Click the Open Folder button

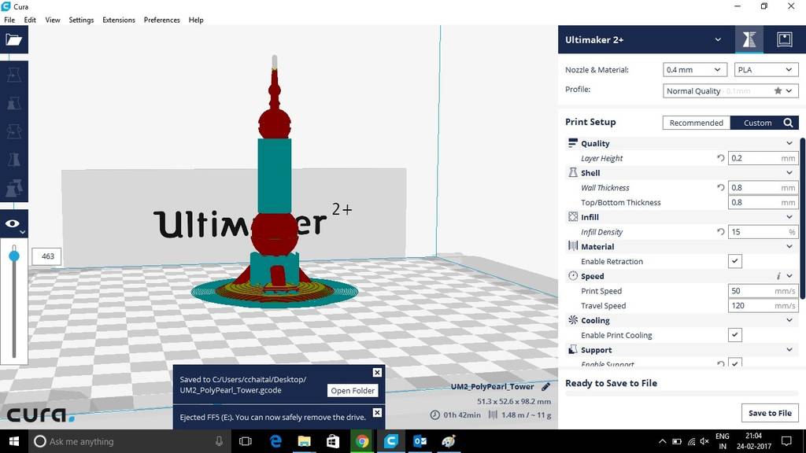[353, 390]
